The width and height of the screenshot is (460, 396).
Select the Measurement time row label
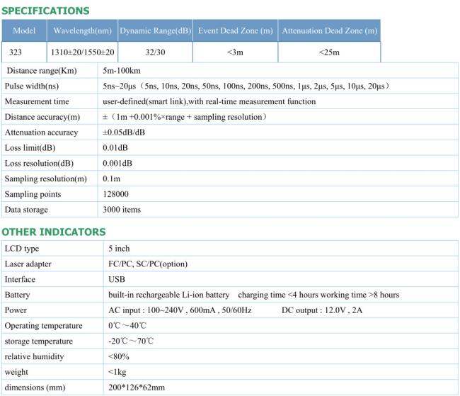(37, 101)
